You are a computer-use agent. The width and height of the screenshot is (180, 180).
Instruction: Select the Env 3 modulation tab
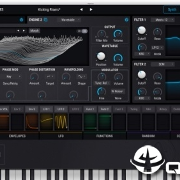[x=32, y=109]
